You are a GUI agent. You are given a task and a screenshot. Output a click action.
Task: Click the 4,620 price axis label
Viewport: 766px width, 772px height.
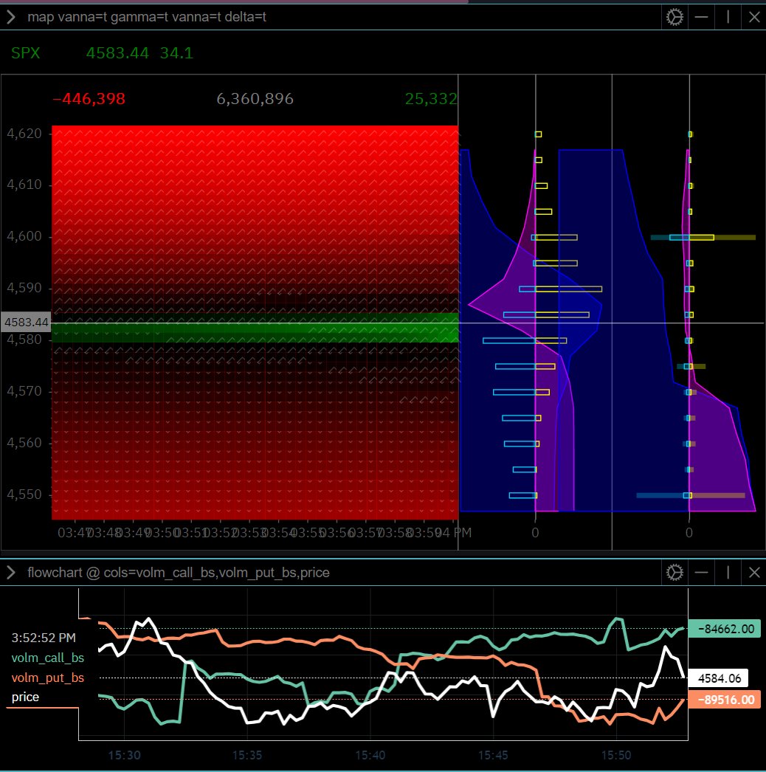tap(24, 134)
